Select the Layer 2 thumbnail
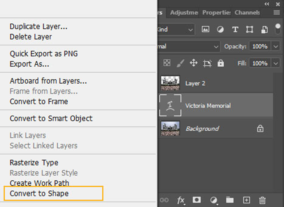The width and height of the screenshot is (284, 207). tap(170, 83)
